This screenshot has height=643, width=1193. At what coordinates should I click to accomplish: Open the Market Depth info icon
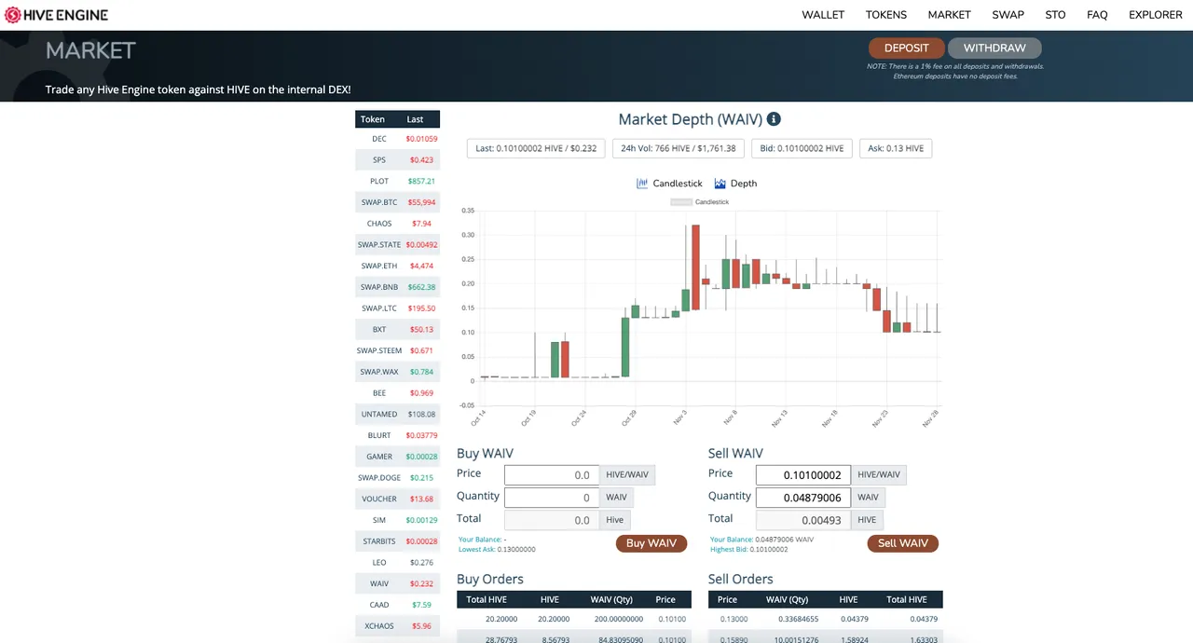[774, 119]
